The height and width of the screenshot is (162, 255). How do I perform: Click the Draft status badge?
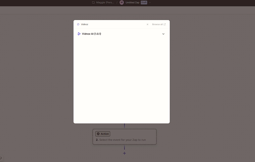click(x=144, y=3)
